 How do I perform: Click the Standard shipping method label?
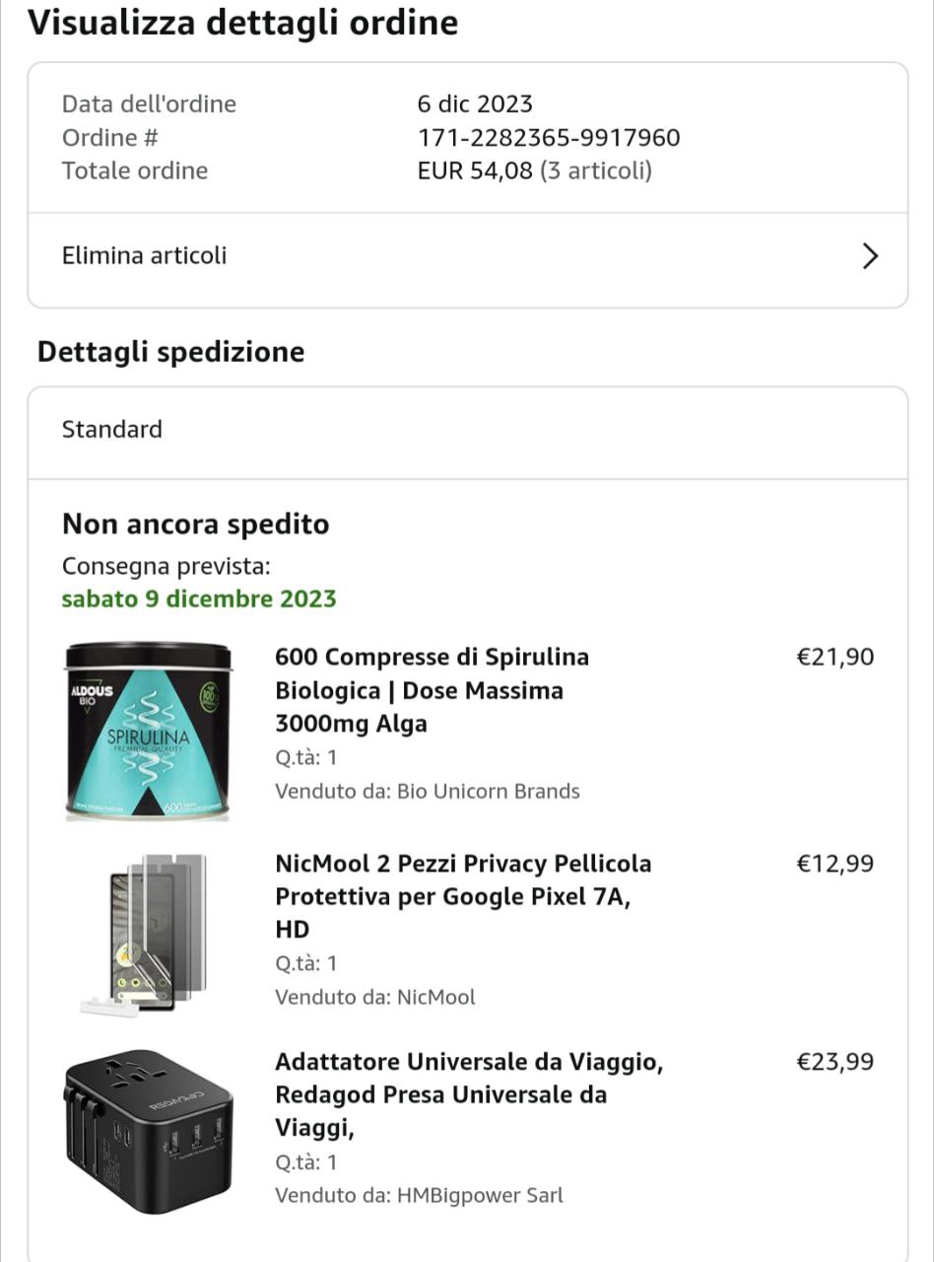(112, 430)
